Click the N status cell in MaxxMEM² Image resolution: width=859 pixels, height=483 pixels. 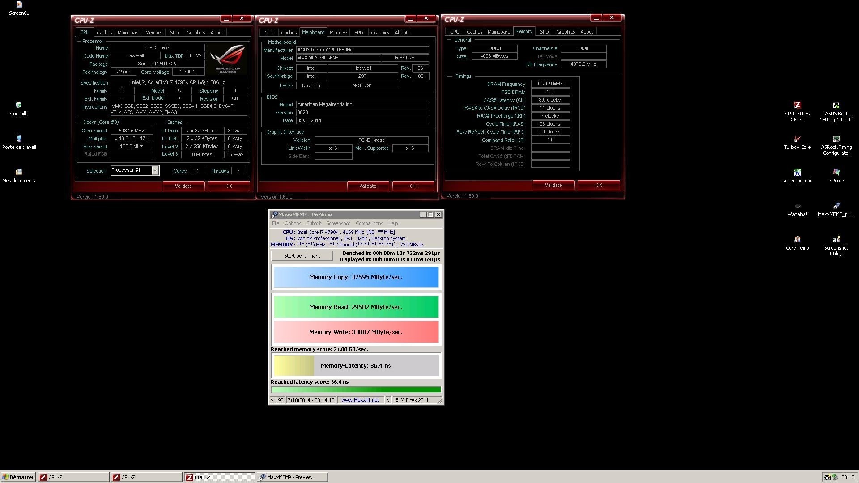coord(387,400)
